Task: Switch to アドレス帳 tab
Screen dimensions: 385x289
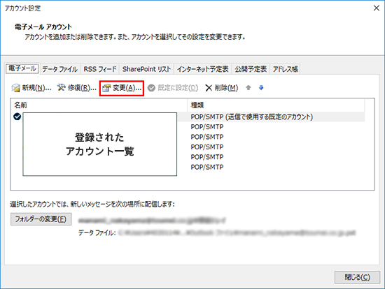Action: pyautogui.click(x=286, y=69)
